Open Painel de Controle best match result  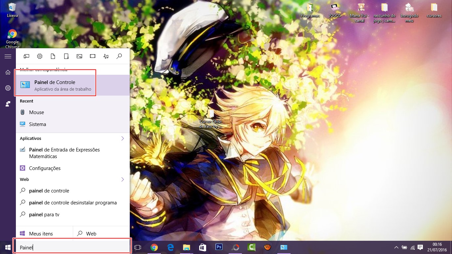pos(73,85)
